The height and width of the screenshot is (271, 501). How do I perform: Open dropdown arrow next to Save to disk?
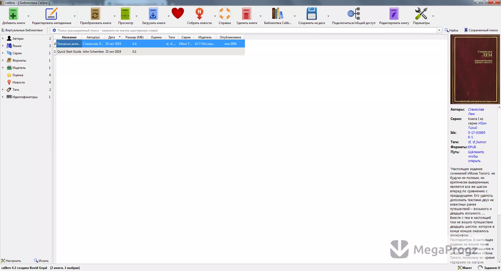pos(328,16)
